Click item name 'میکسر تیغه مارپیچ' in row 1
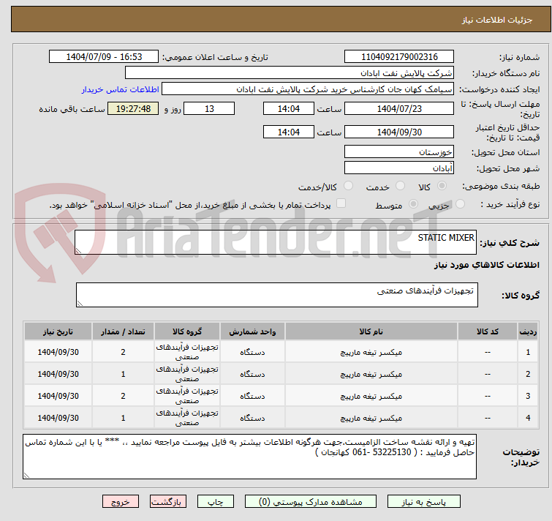Image resolution: width=552 pixels, height=521 pixels. 371,352
